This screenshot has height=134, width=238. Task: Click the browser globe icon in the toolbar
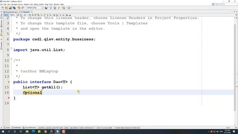[x=46, y=8]
